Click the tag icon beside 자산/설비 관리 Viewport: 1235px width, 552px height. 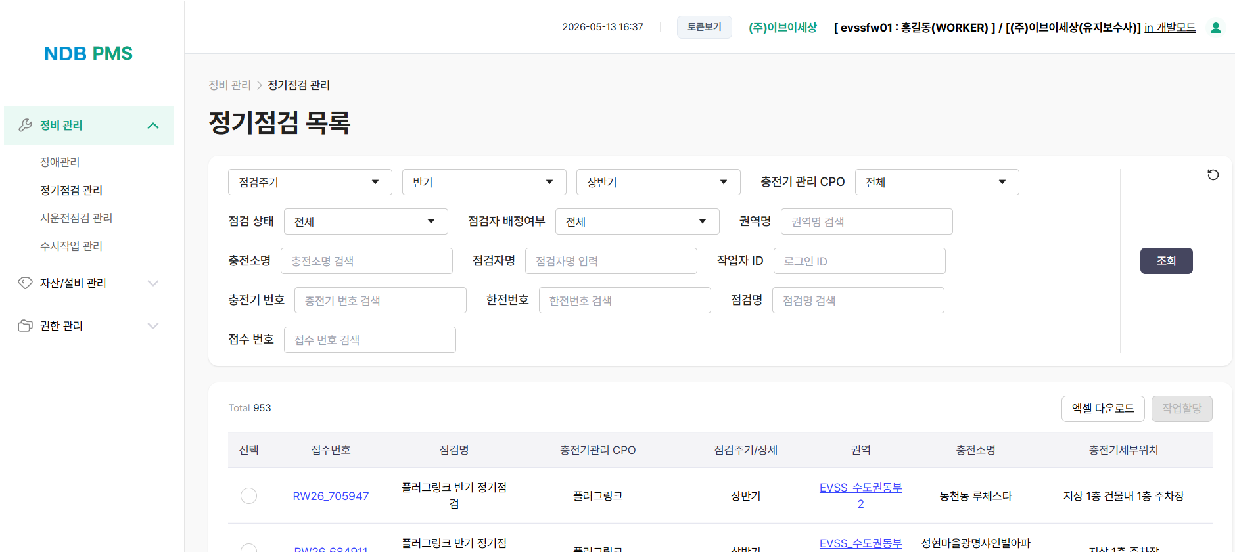(x=25, y=283)
